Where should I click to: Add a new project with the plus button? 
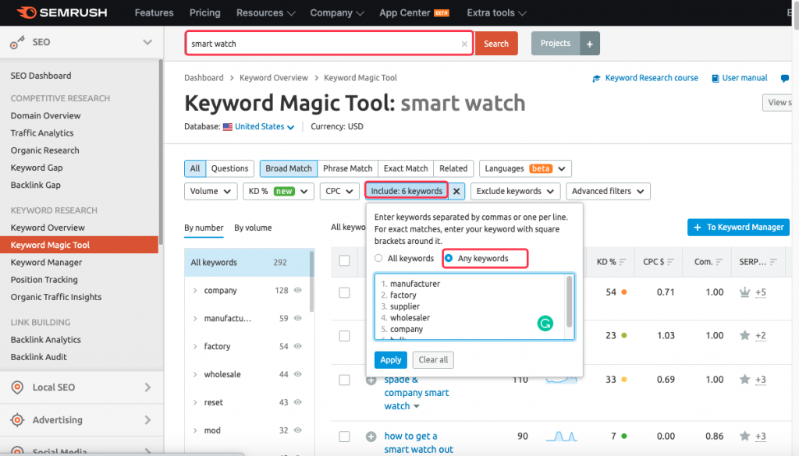[x=590, y=44]
